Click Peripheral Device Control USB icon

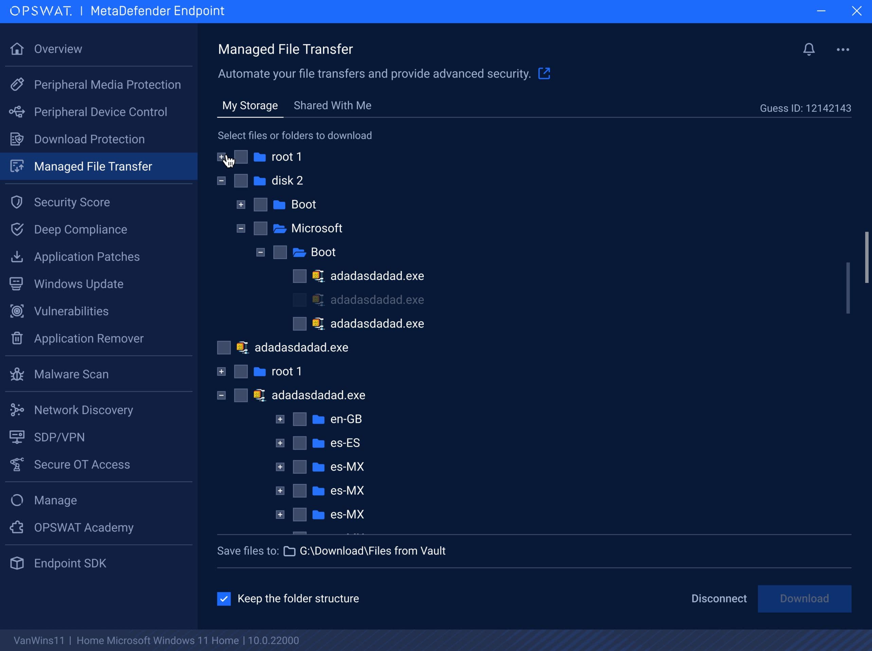click(17, 112)
